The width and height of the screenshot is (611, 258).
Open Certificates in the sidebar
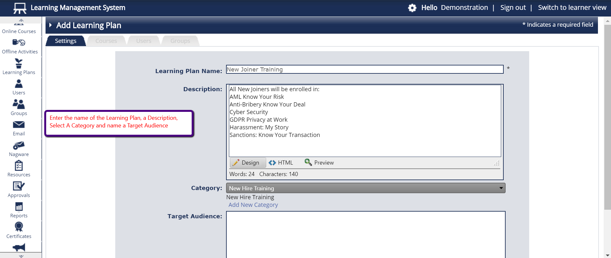click(19, 227)
